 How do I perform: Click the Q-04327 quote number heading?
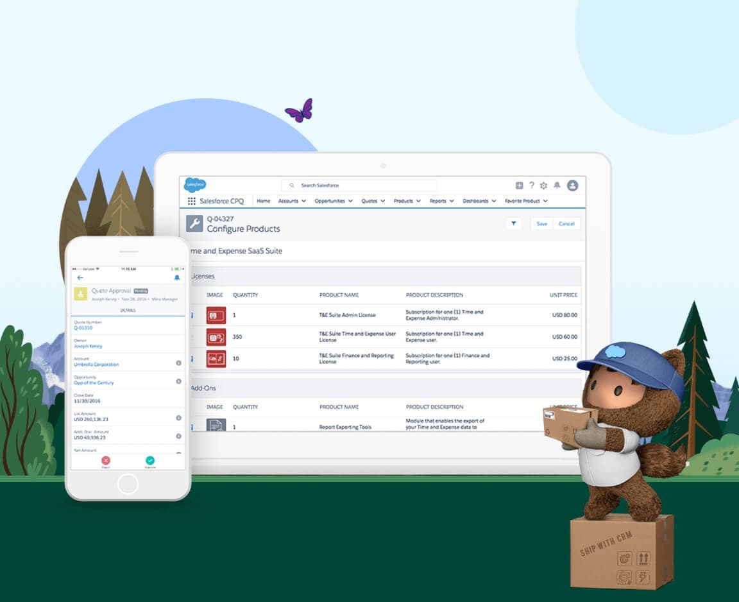(x=220, y=219)
